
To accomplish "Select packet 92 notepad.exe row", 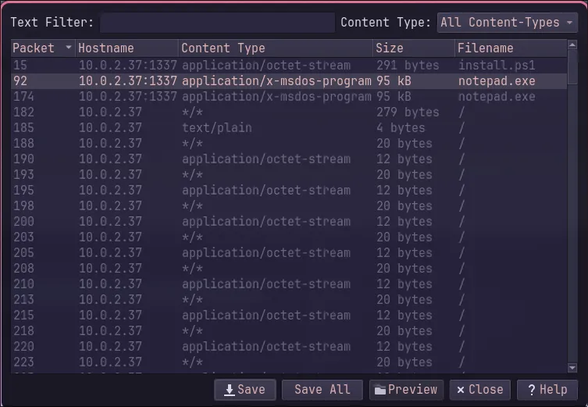I will [x=289, y=81].
